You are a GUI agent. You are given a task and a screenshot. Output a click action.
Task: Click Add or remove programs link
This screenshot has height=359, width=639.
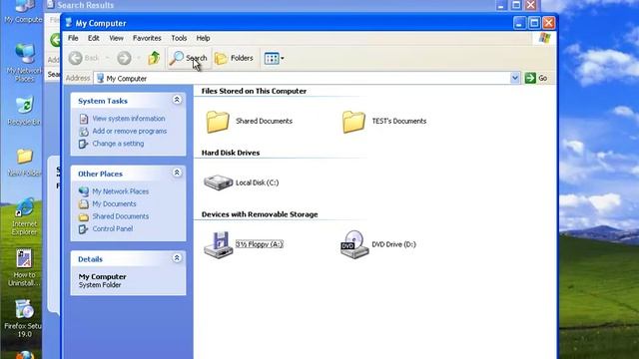(x=129, y=131)
